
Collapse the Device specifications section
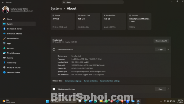(168, 50)
